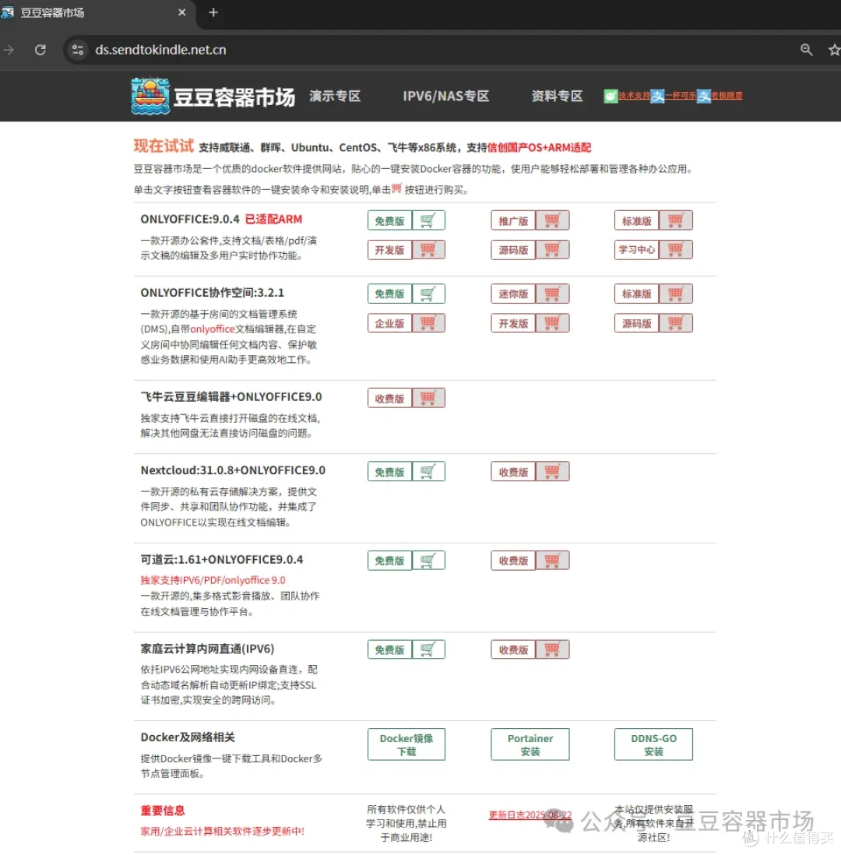Click the cart icon beside ONLYOFFICE 推广版
This screenshot has width=841, height=855.
(552, 220)
